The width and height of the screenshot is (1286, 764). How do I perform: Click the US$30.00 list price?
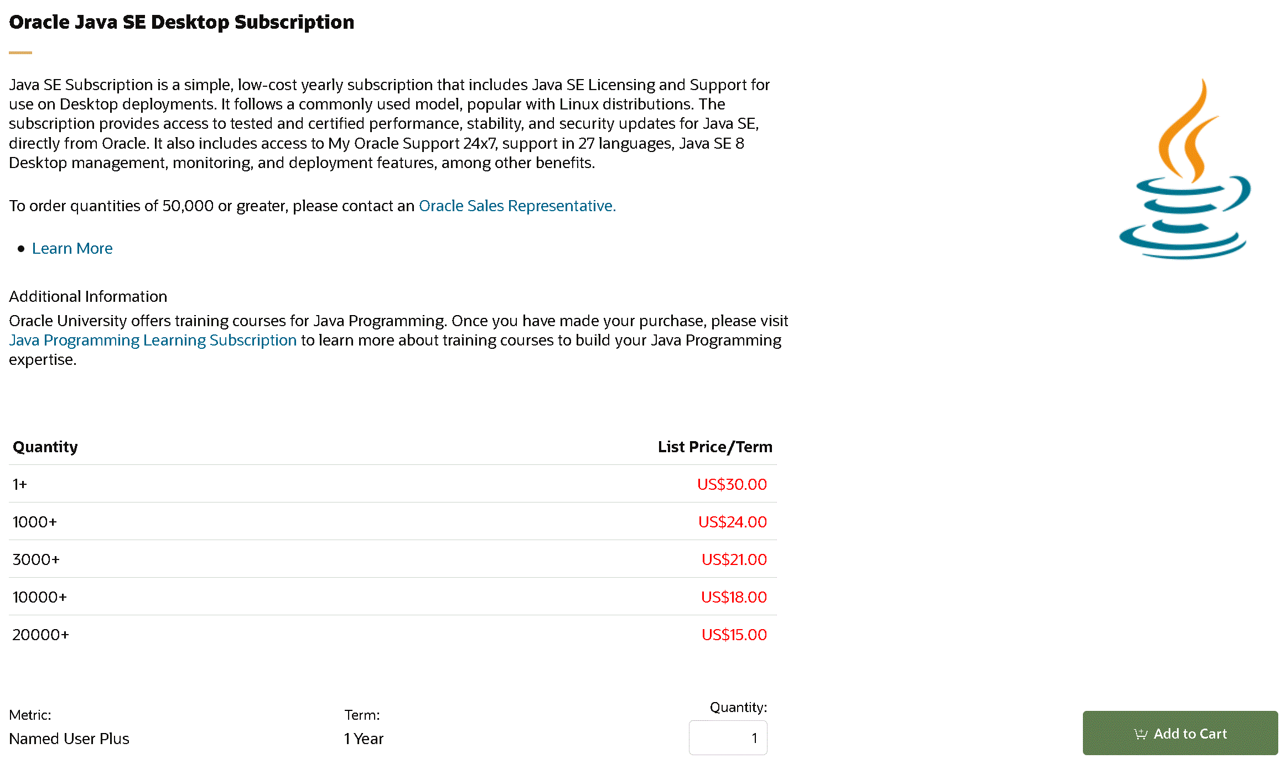point(732,484)
